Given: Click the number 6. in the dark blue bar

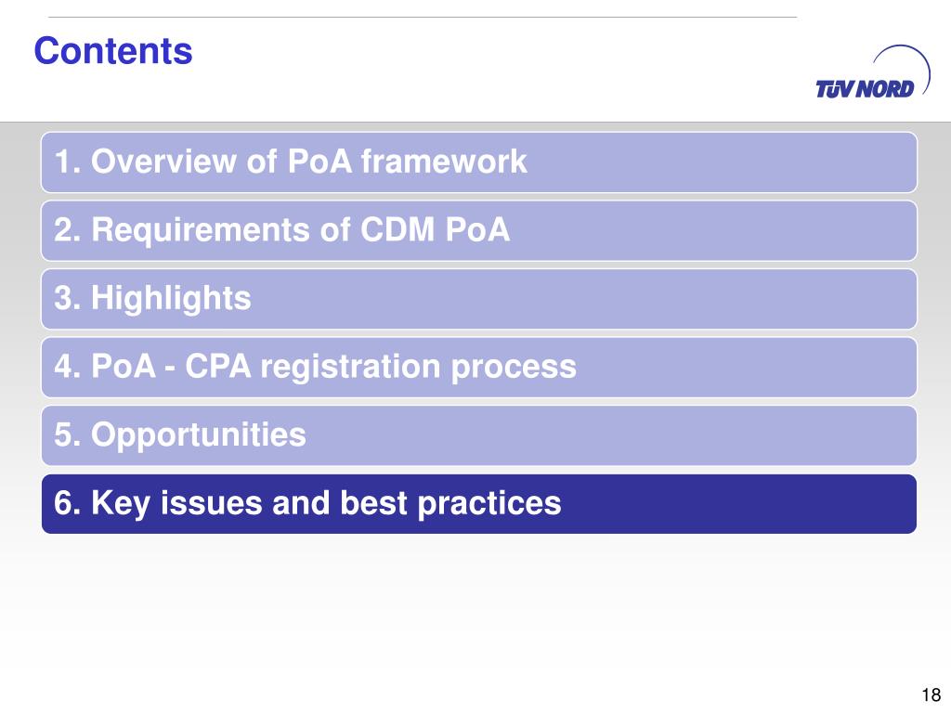Looking at the screenshot, I should (67, 503).
